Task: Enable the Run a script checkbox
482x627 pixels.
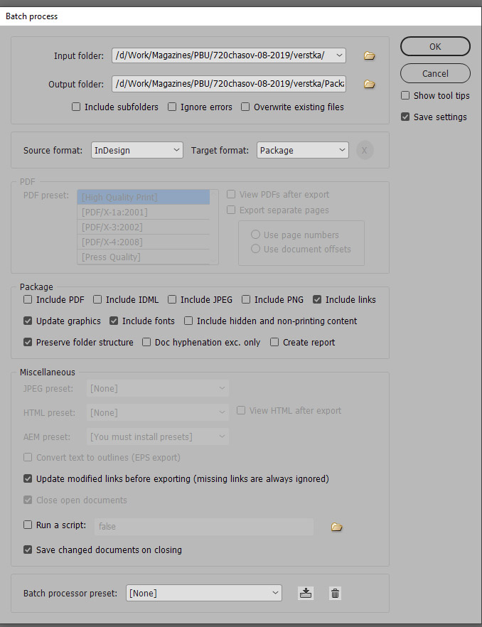Action: 28,525
